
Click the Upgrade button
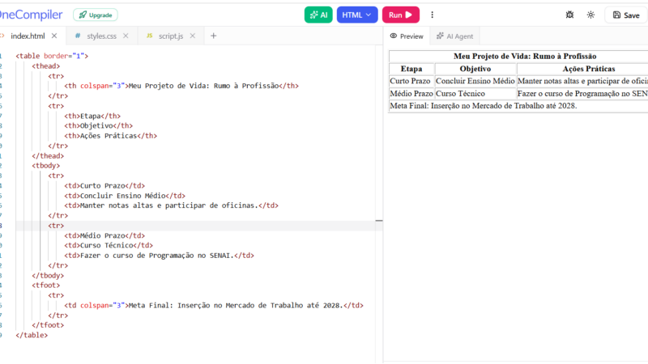(x=96, y=15)
